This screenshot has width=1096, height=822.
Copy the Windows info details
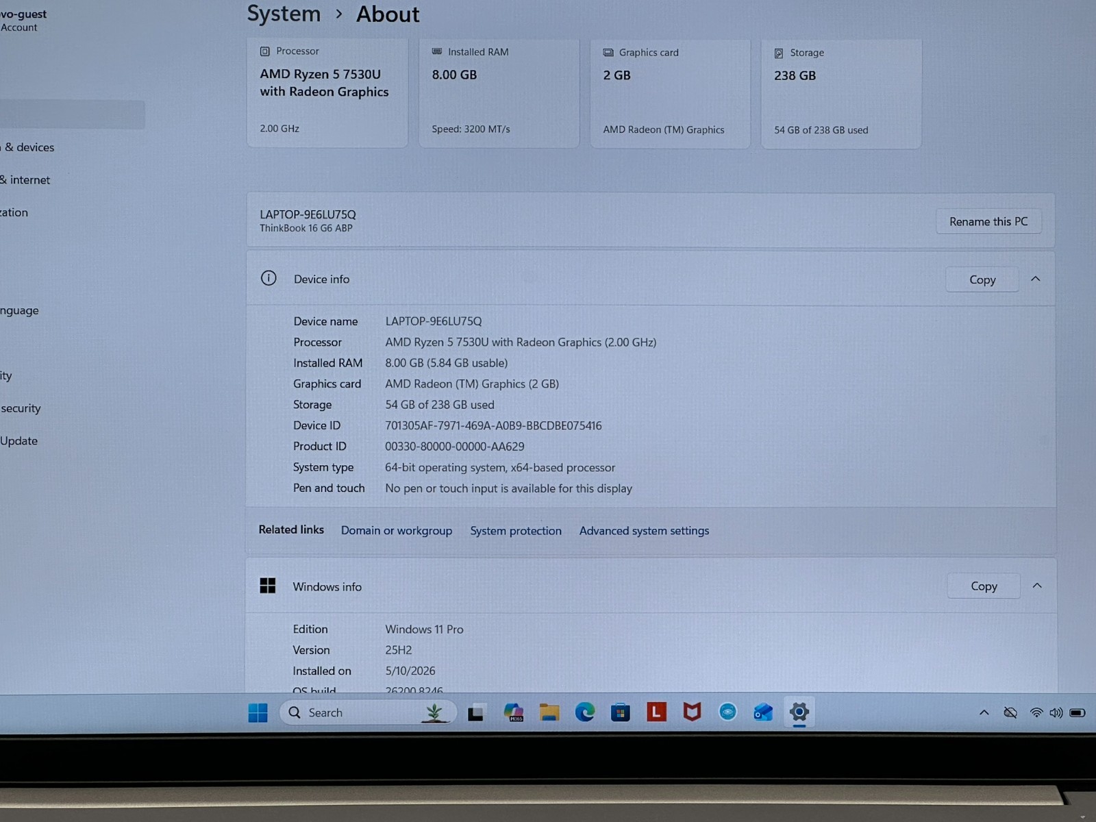click(984, 586)
